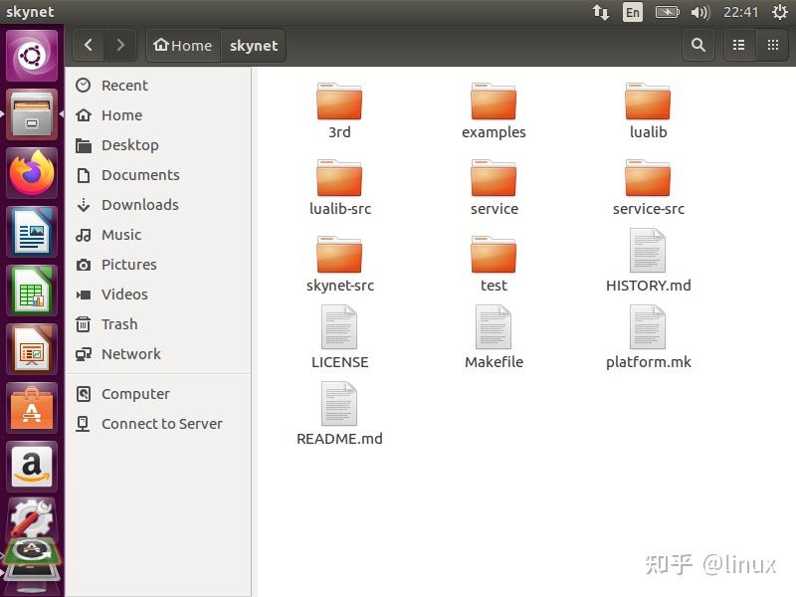The image size is (796, 597).
Task: Open the volume control menu
Action: [x=698, y=13]
